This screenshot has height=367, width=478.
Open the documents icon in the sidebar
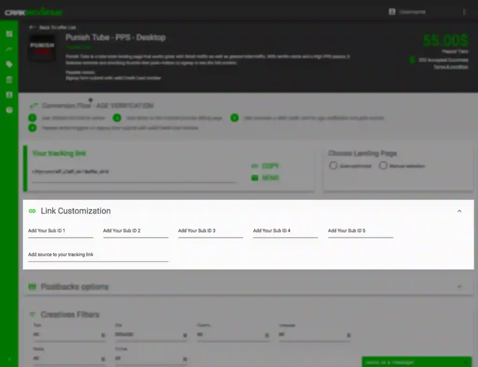tap(9, 95)
